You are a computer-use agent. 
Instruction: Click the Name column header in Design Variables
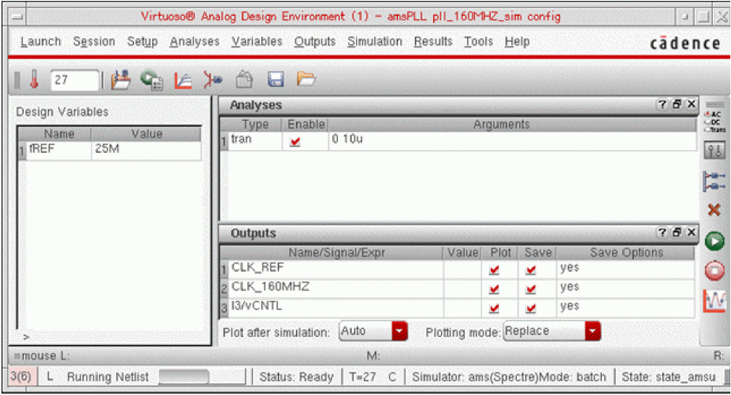point(59,134)
